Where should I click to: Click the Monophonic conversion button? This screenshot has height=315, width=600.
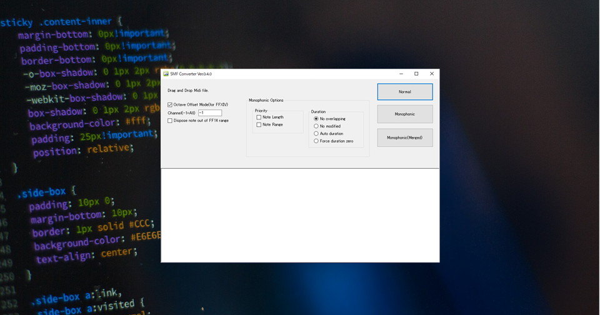405,114
